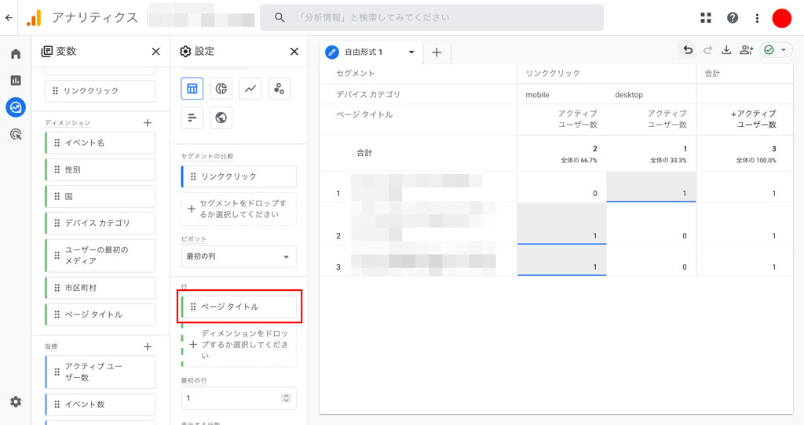Click row 1 desktop cell value 1

(651, 187)
